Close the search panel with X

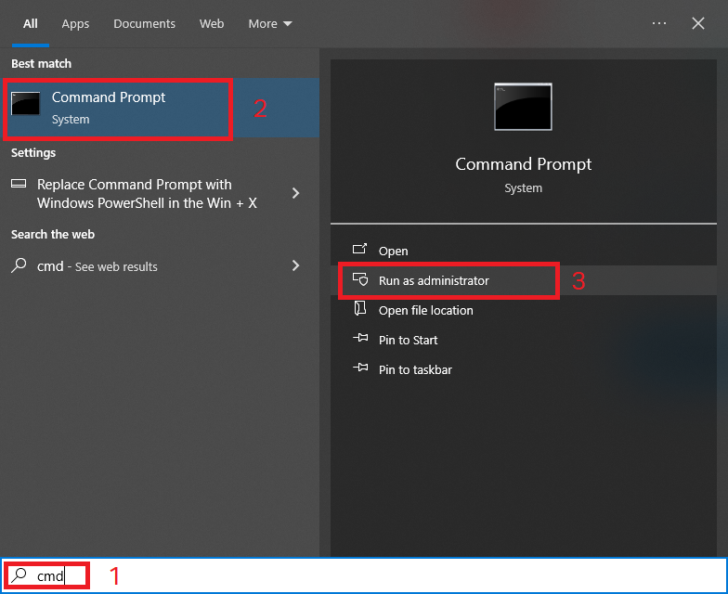[698, 23]
